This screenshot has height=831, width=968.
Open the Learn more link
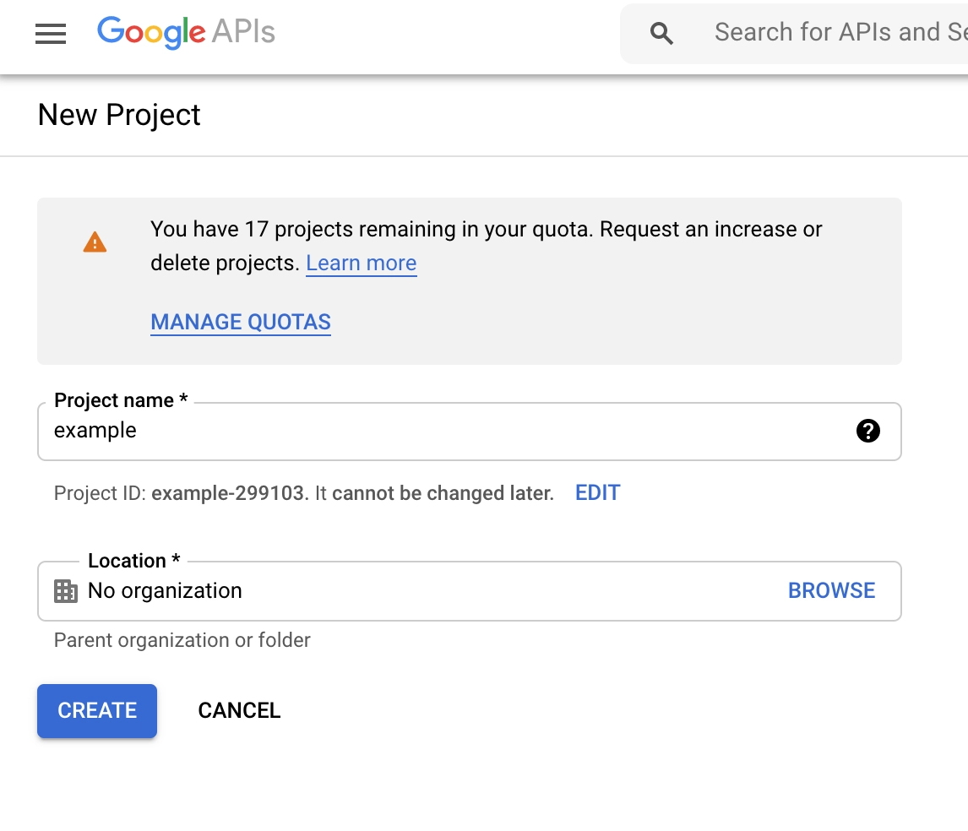(x=361, y=263)
